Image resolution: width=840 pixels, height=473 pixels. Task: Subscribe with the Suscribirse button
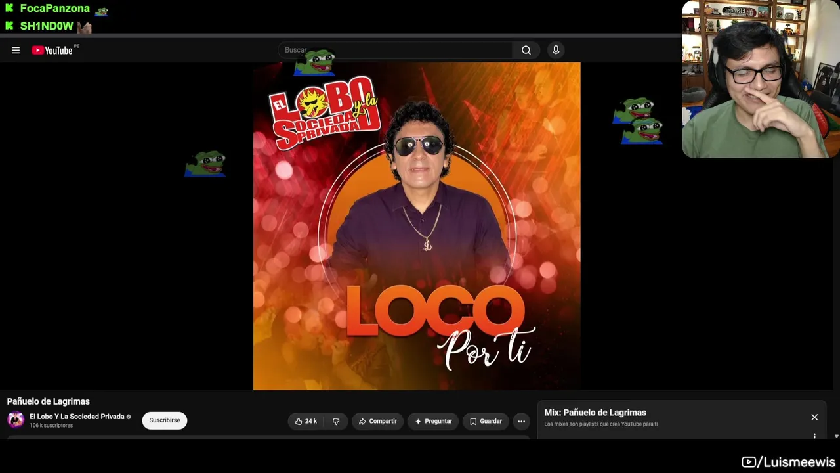(x=165, y=420)
